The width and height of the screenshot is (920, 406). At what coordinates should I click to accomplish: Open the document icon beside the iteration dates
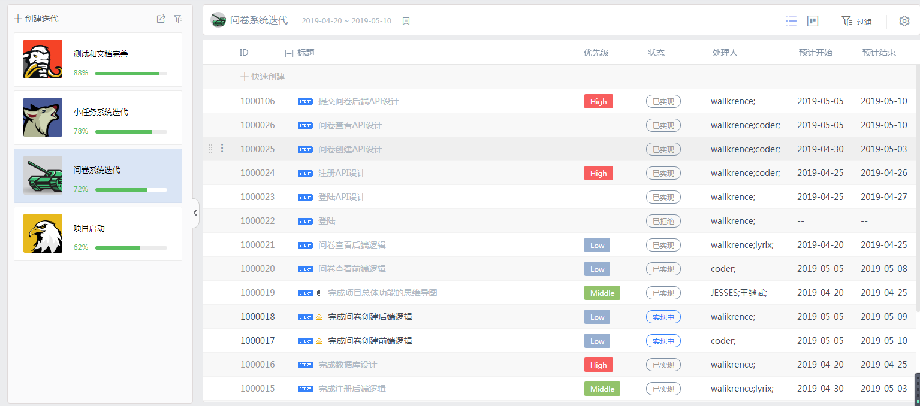point(406,21)
